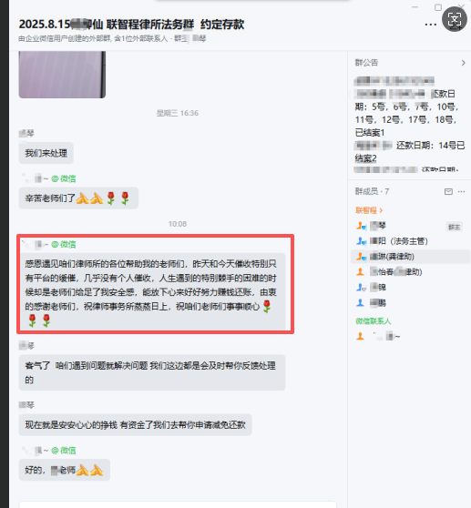This screenshot has width=471, height=508.
Task: Click the message input box at the bottom
Action: 178,504
